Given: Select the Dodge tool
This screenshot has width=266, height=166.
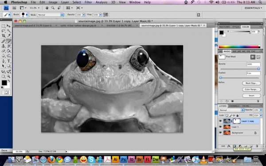Looking at the screenshot, I should coord(8,56).
